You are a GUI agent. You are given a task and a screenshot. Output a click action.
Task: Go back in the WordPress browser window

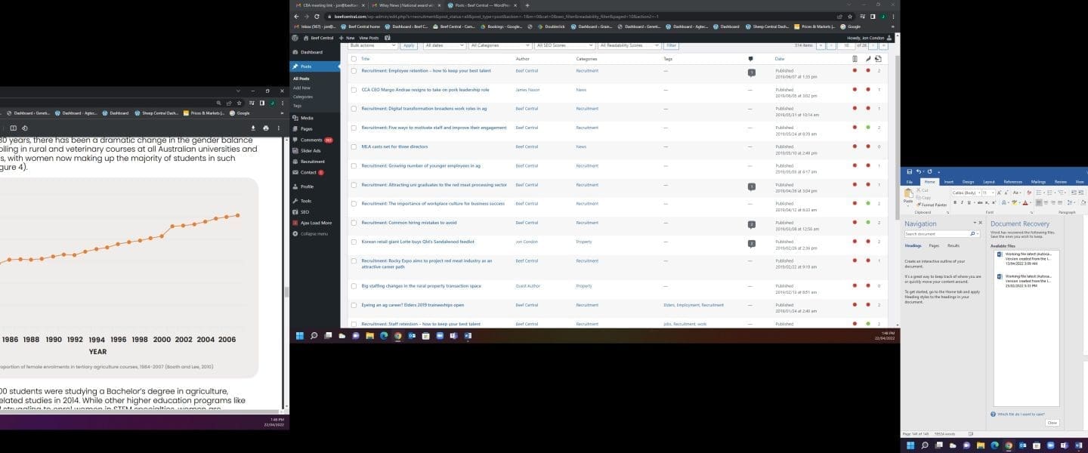pos(296,16)
